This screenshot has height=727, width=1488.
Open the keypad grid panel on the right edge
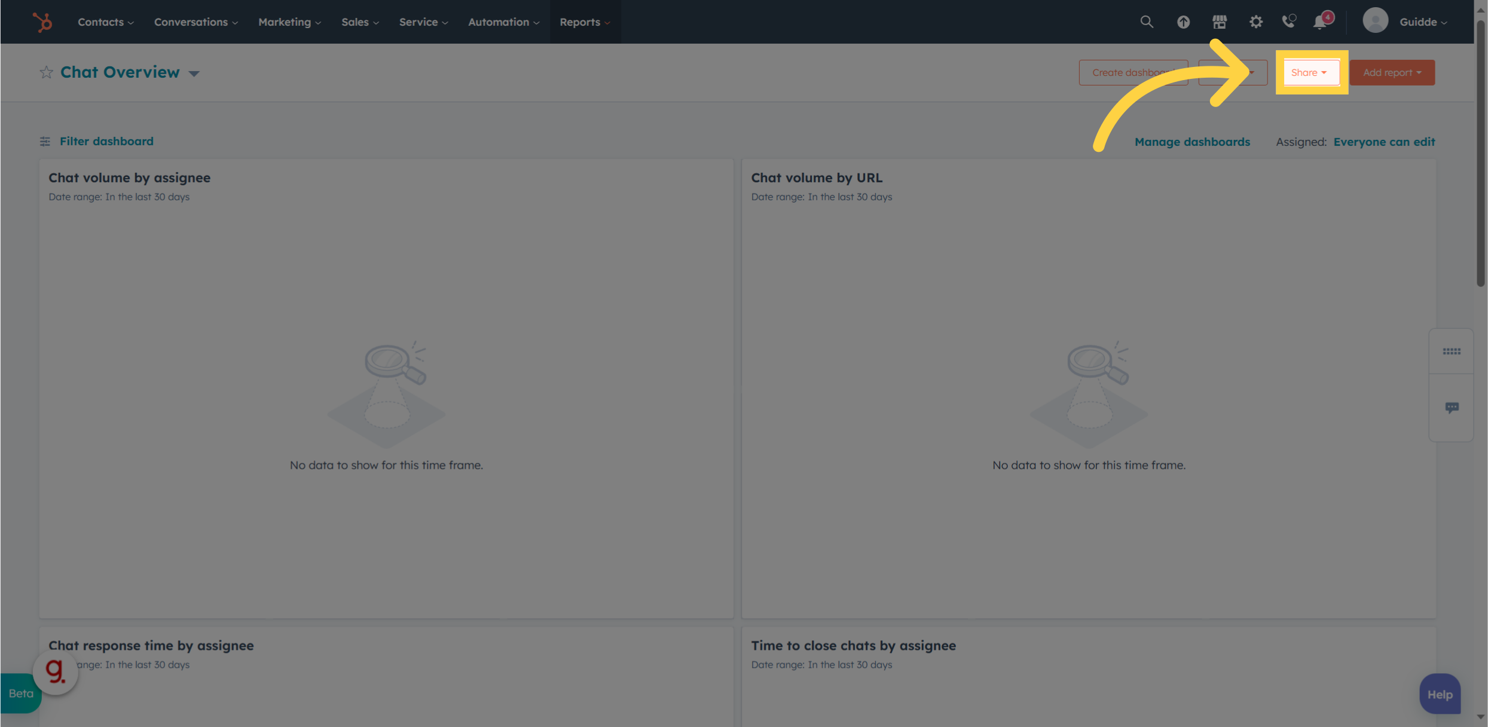pyautogui.click(x=1451, y=351)
